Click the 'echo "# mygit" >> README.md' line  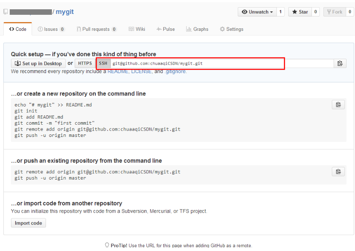(53, 105)
